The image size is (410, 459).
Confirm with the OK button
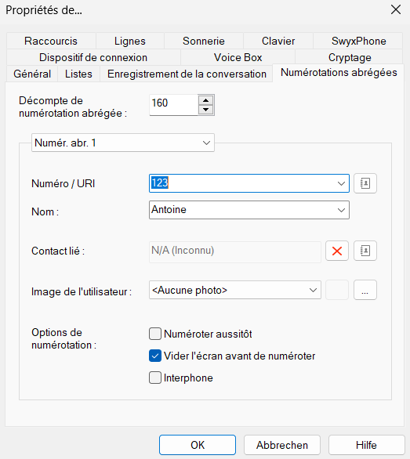(198, 445)
